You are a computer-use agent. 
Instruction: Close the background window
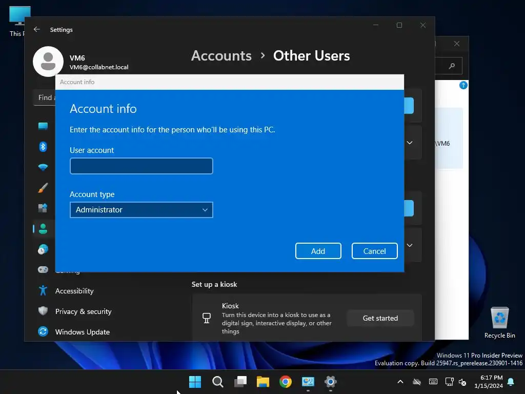[x=457, y=44]
